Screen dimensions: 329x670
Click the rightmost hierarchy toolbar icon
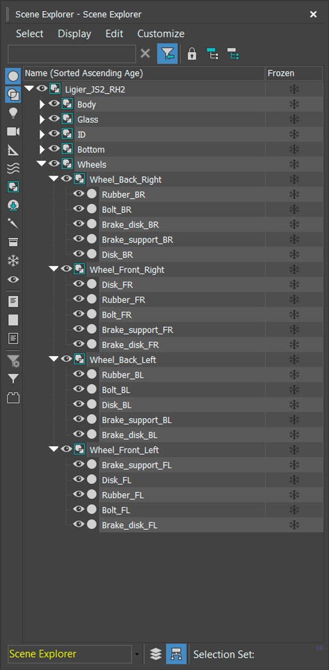click(x=232, y=54)
